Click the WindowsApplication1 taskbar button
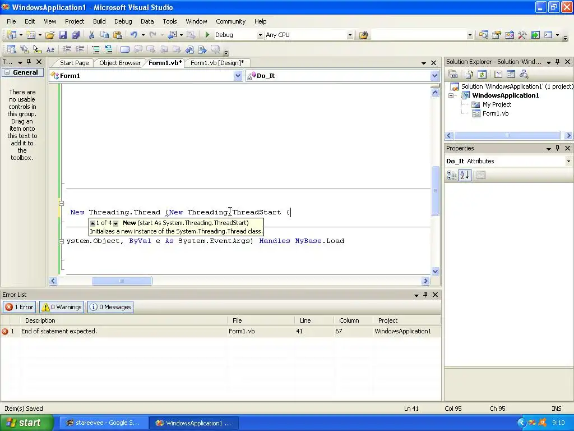The height and width of the screenshot is (431, 574). coord(193,423)
